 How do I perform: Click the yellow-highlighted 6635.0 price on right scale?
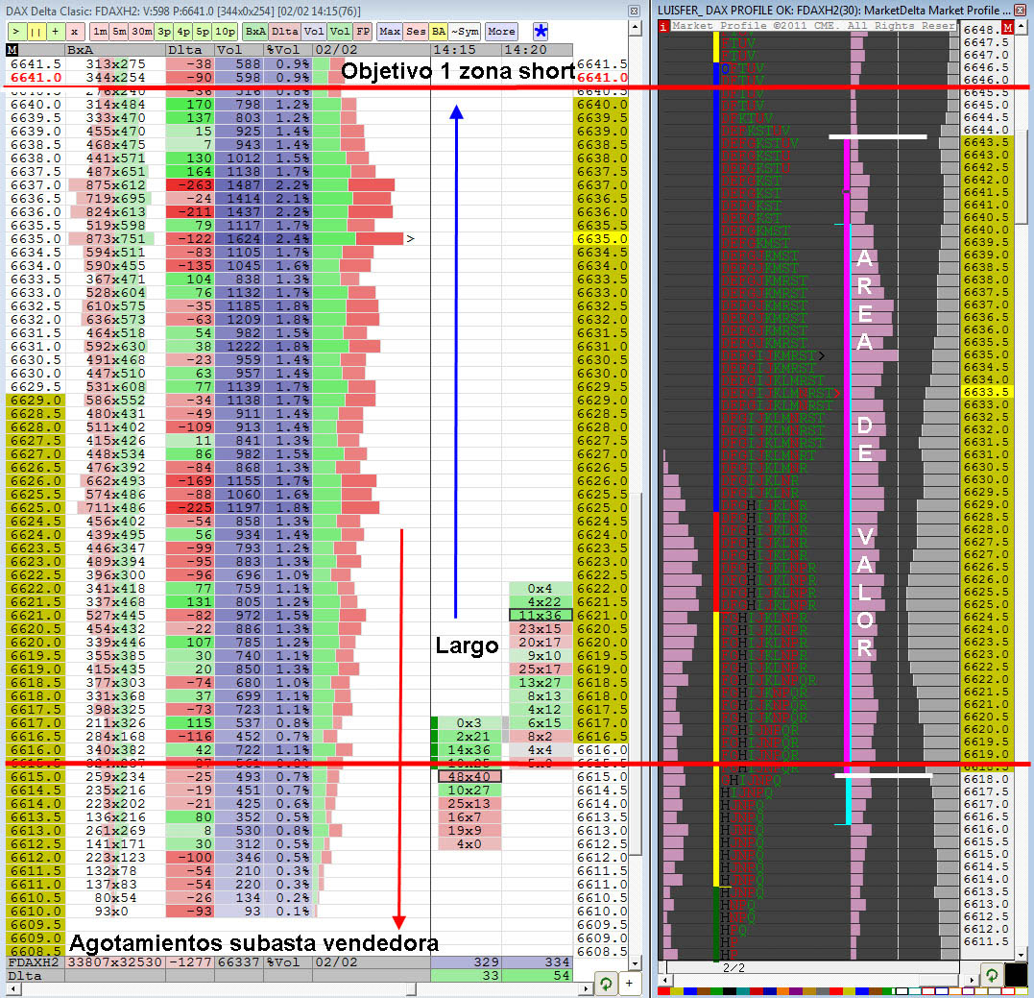[x=601, y=239]
